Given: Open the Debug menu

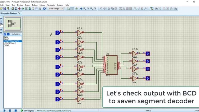Looking at the screenshot, I should click(x=35, y=5).
